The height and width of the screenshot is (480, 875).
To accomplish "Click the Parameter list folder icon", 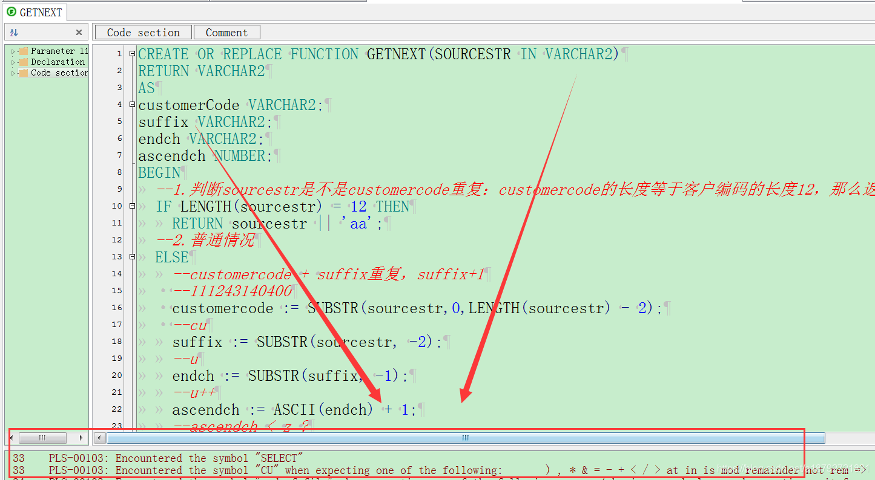I will (x=24, y=51).
